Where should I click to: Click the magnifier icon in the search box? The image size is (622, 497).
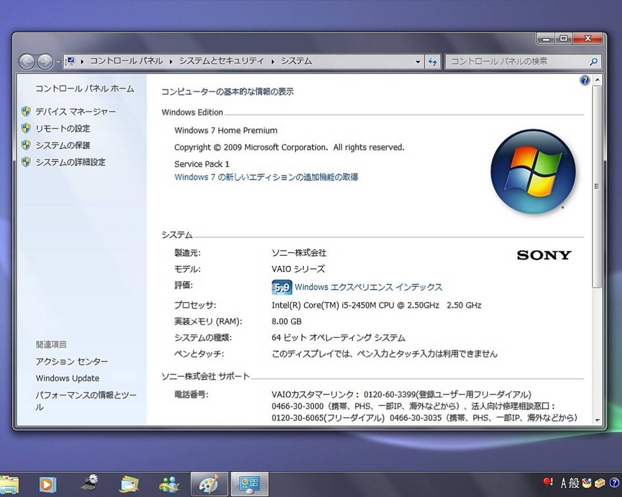click(x=593, y=61)
